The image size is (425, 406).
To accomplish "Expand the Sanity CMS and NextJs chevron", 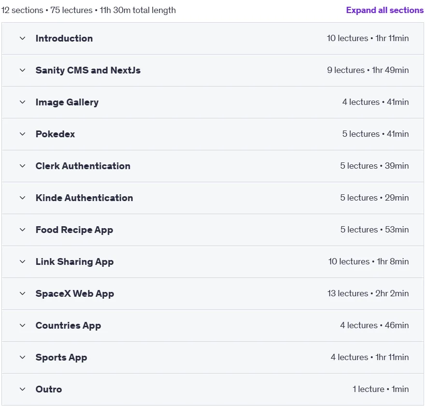I will coord(23,70).
